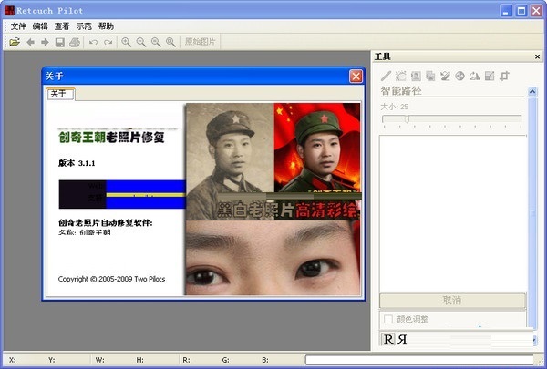Image resolution: width=547 pixels, height=369 pixels.
Task: Adjust the 大小 size slider handle
Action: [x=407, y=119]
